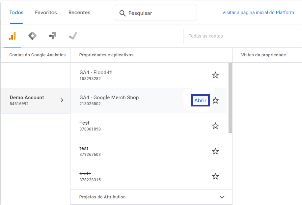Click the account ID 54516992

(x=19, y=104)
